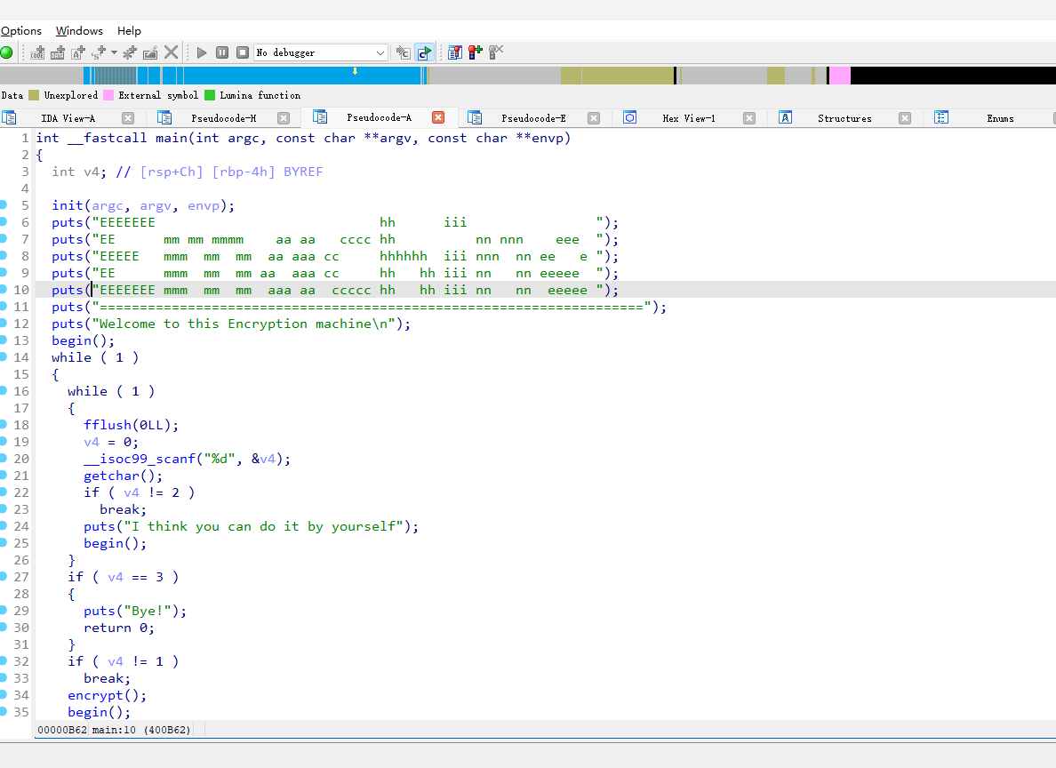Open the Enums tab
This screenshot has width=1056, height=768.
click(x=1000, y=118)
